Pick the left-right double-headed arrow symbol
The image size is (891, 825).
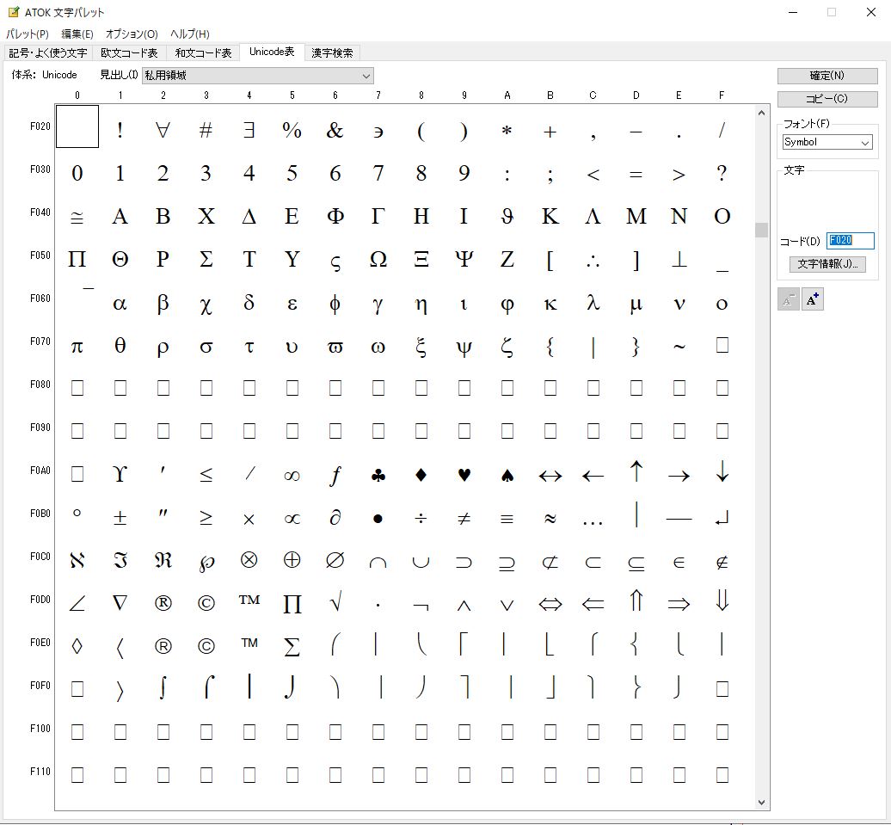[550, 476]
